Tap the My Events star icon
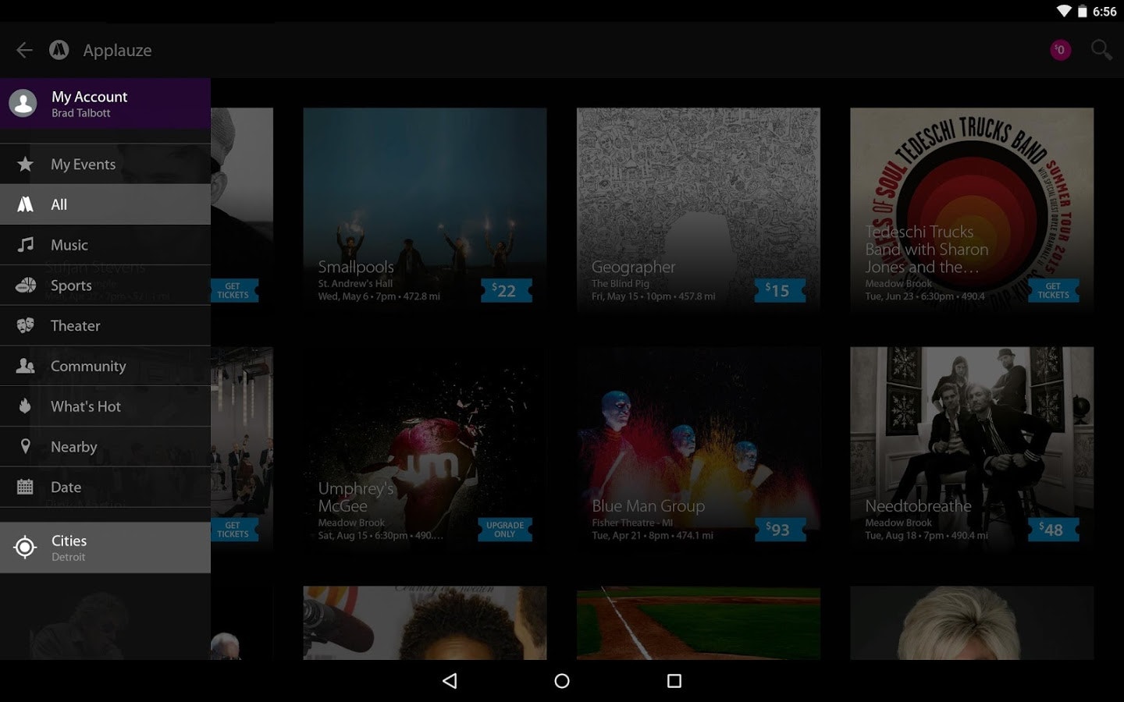 pos(25,164)
